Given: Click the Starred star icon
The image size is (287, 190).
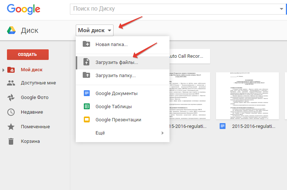Looking at the screenshot, I should (x=11, y=126).
